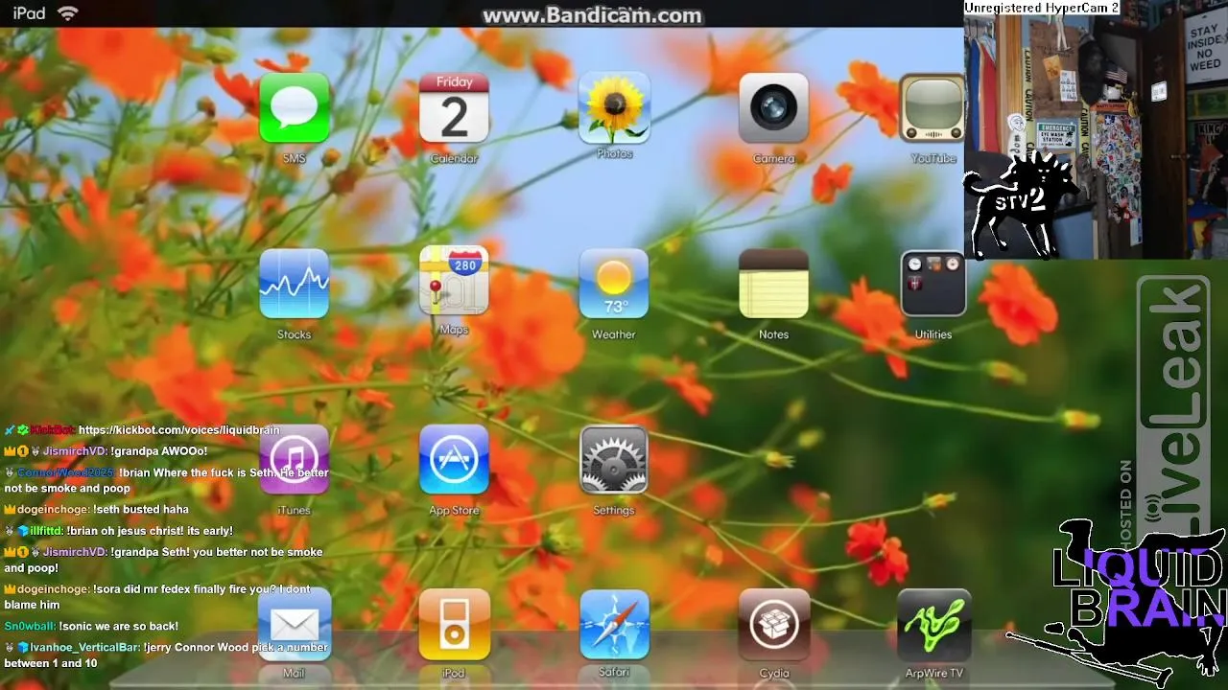Select chat message "!sonic we are so back!"
Viewport: 1228px width, 690px height.
[x=119, y=627]
